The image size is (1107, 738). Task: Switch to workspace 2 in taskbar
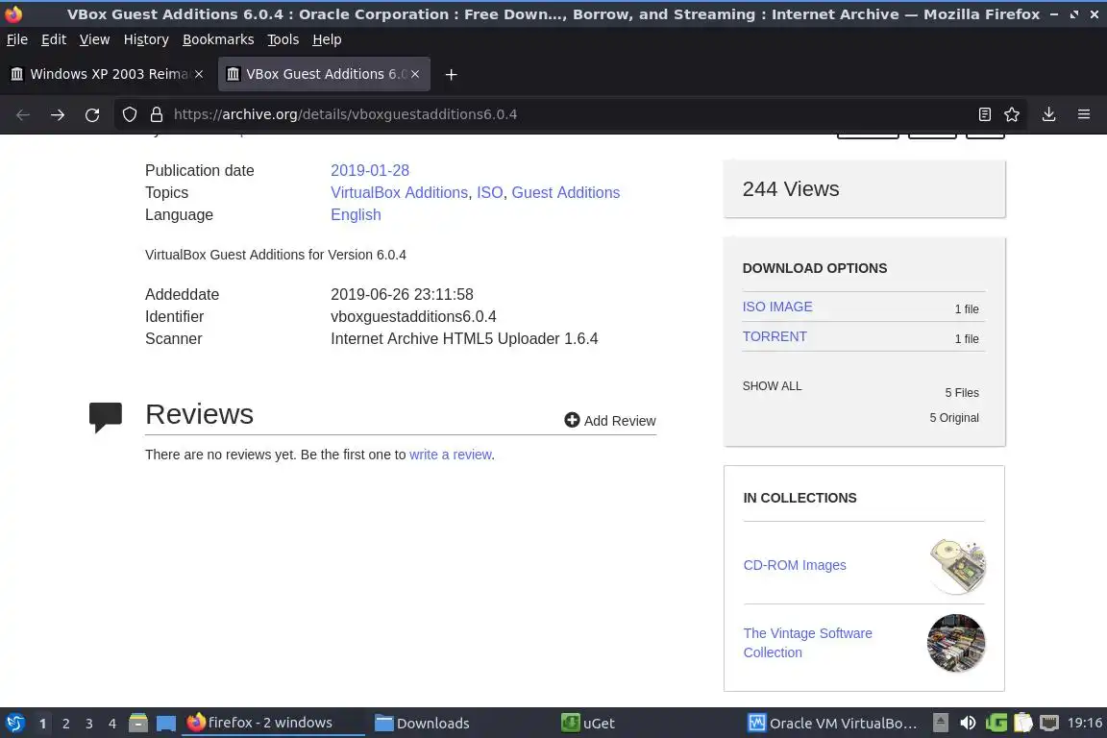pos(66,724)
